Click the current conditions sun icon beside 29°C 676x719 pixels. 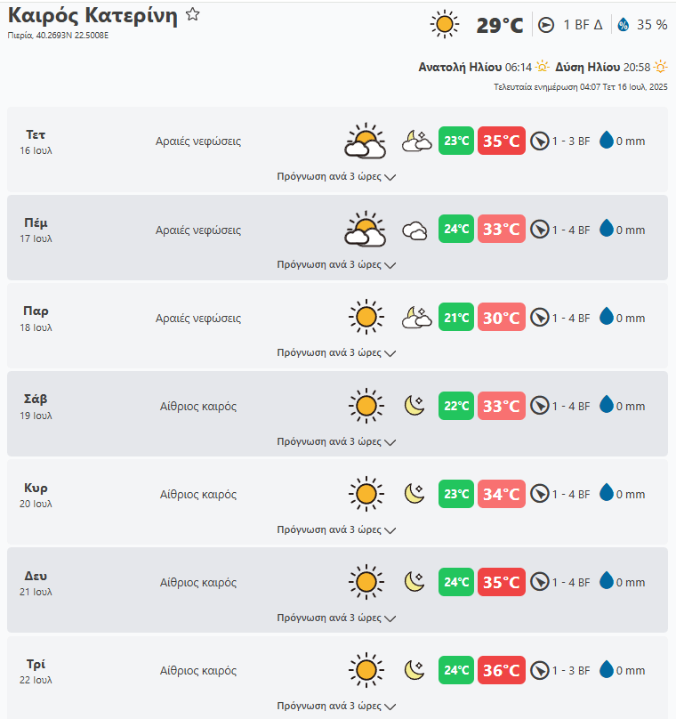pyautogui.click(x=444, y=24)
